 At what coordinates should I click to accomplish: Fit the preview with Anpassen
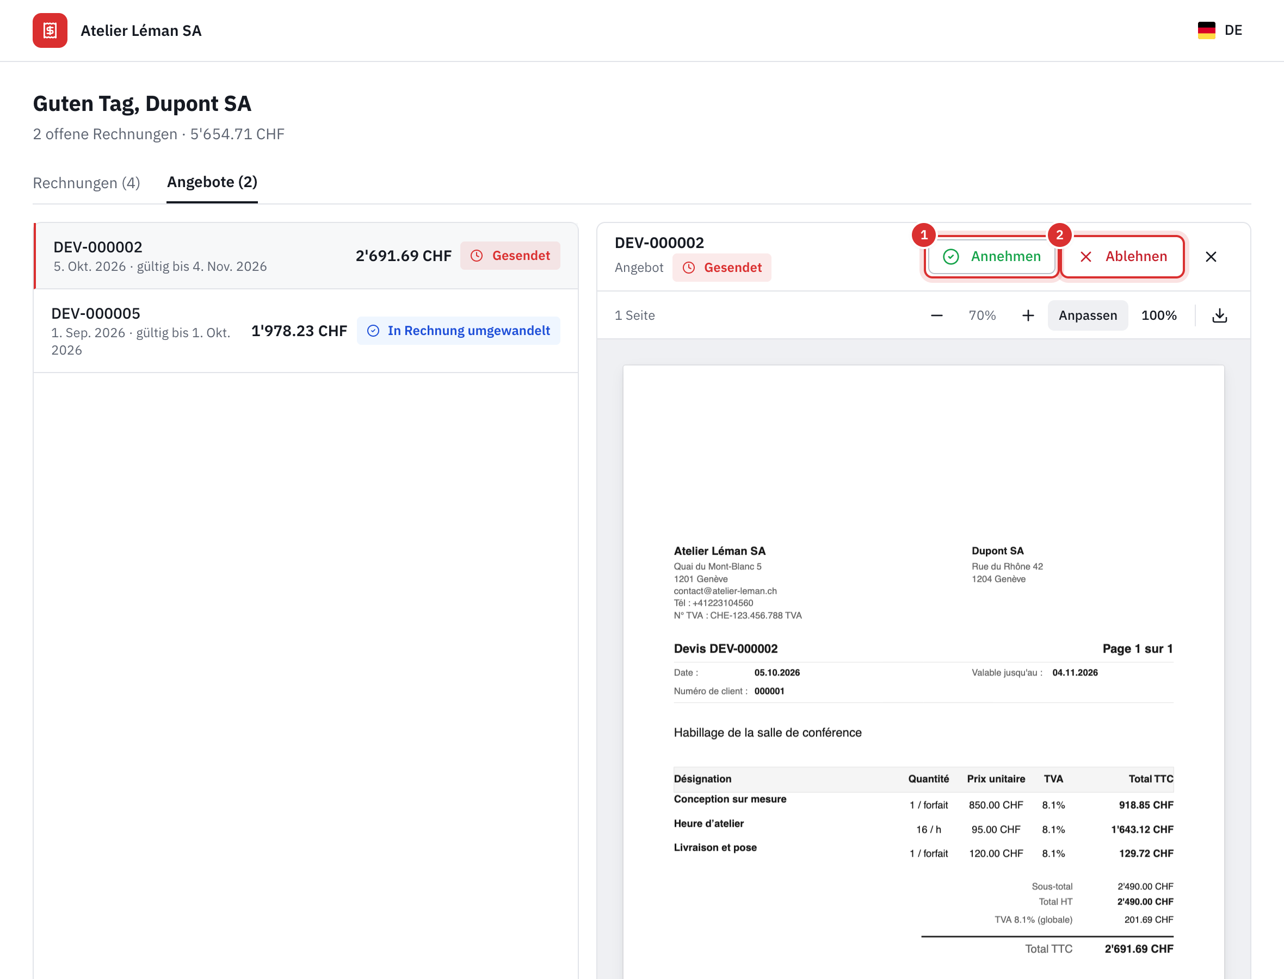click(x=1088, y=315)
